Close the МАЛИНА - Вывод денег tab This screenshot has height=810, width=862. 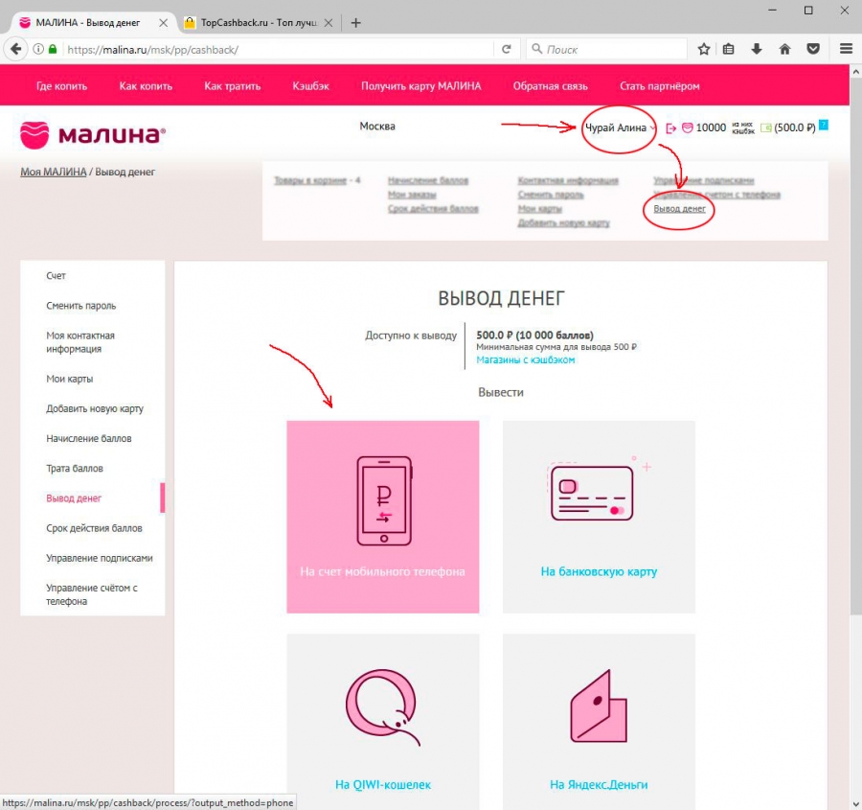(163, 23)
